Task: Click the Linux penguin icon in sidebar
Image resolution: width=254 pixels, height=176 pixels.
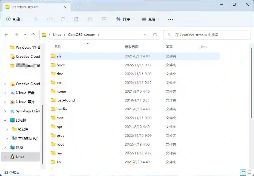Action: (x=12, y=157)
